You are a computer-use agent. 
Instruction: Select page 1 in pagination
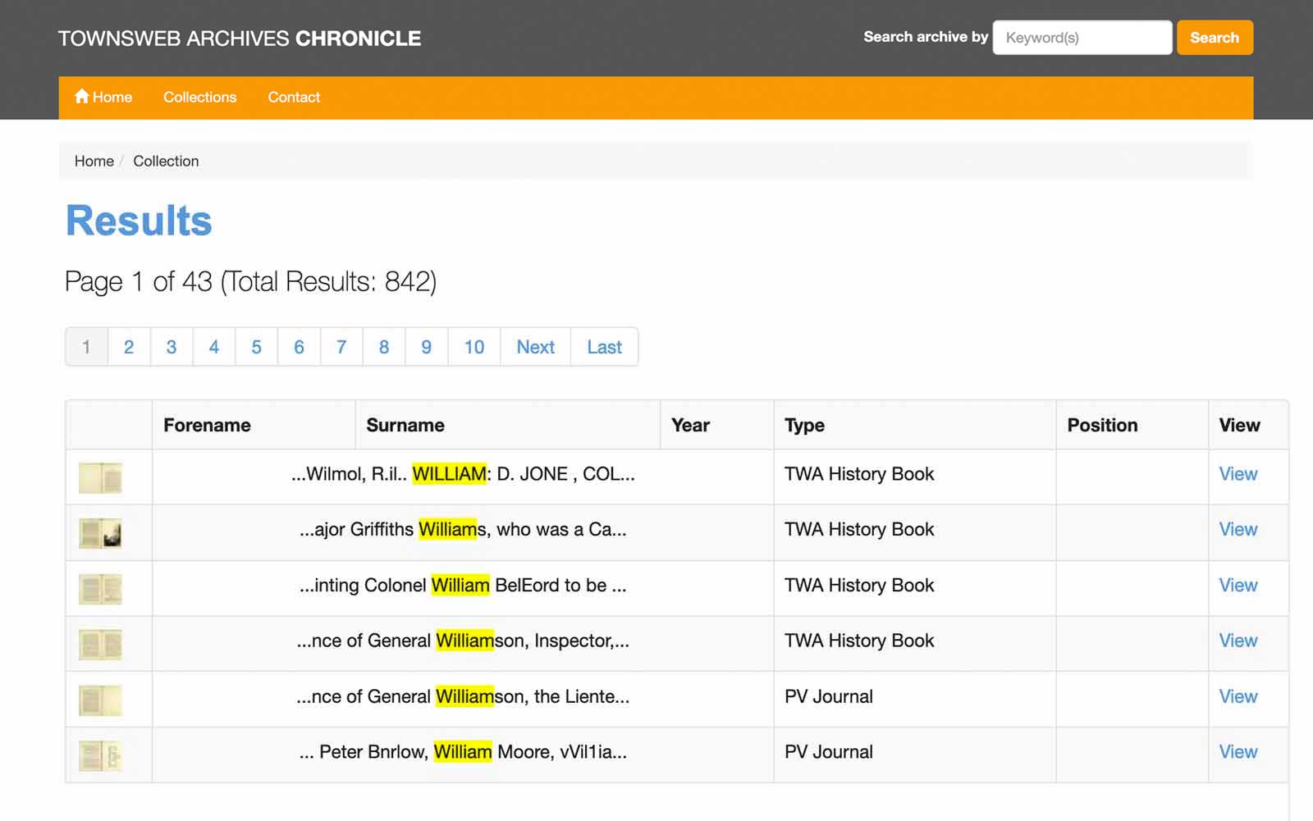(x=86, y=347)
